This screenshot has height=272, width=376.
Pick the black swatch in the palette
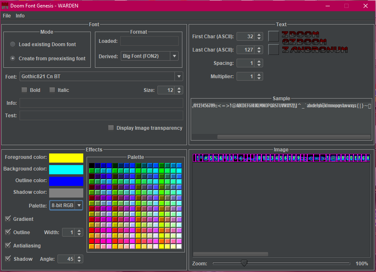(92, 165)
